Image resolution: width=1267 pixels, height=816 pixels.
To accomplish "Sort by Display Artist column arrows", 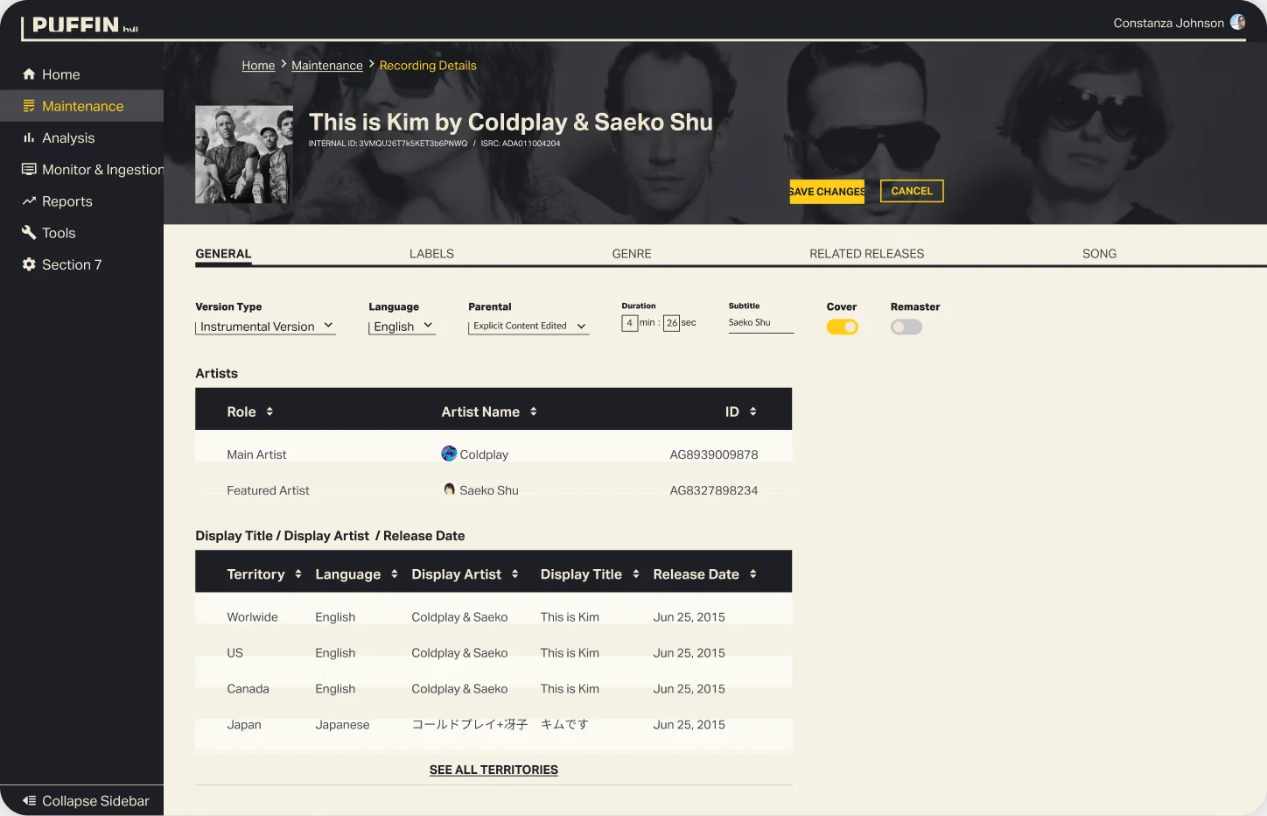I will (x=514, y=574).
